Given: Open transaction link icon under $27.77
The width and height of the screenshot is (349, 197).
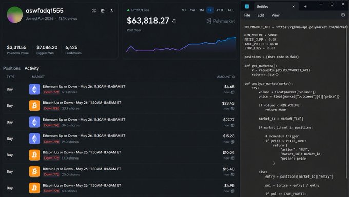Looking at the screenshot, I should click(x=232, y=125).
